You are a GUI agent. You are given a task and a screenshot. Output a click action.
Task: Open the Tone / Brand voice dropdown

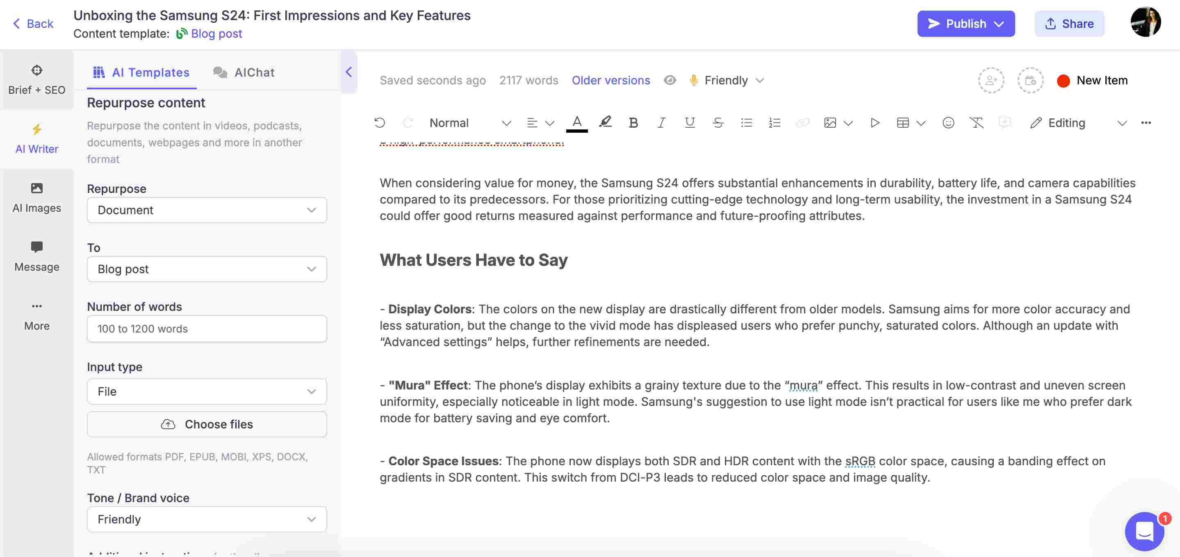point(207,519)
